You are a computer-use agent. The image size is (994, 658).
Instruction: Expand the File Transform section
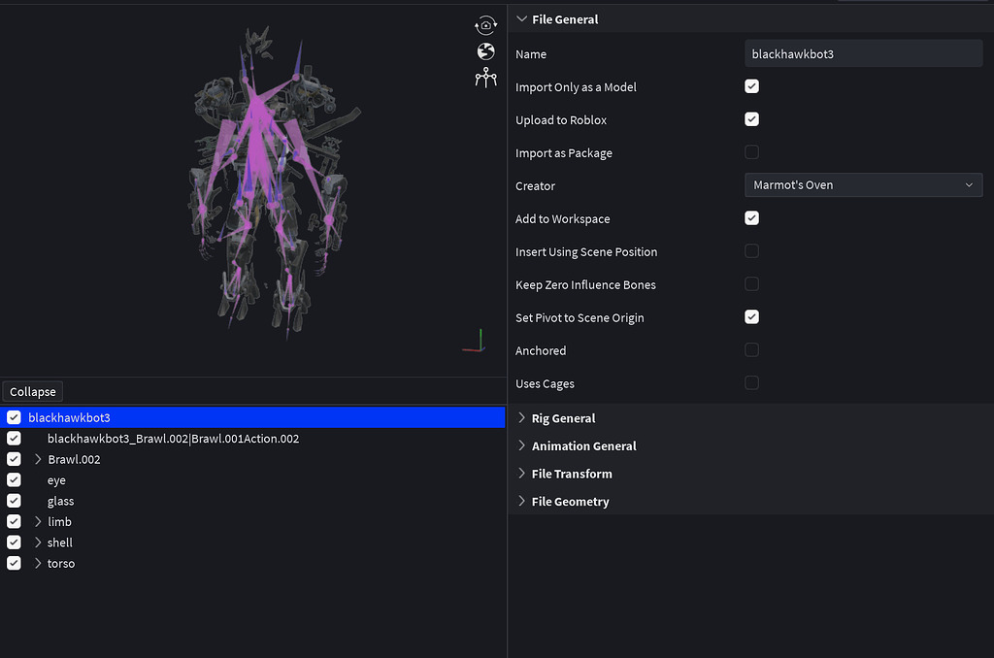[521, 474]
